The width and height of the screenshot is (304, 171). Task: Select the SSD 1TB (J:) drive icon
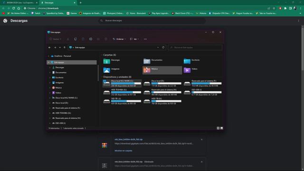coord(106,101)
